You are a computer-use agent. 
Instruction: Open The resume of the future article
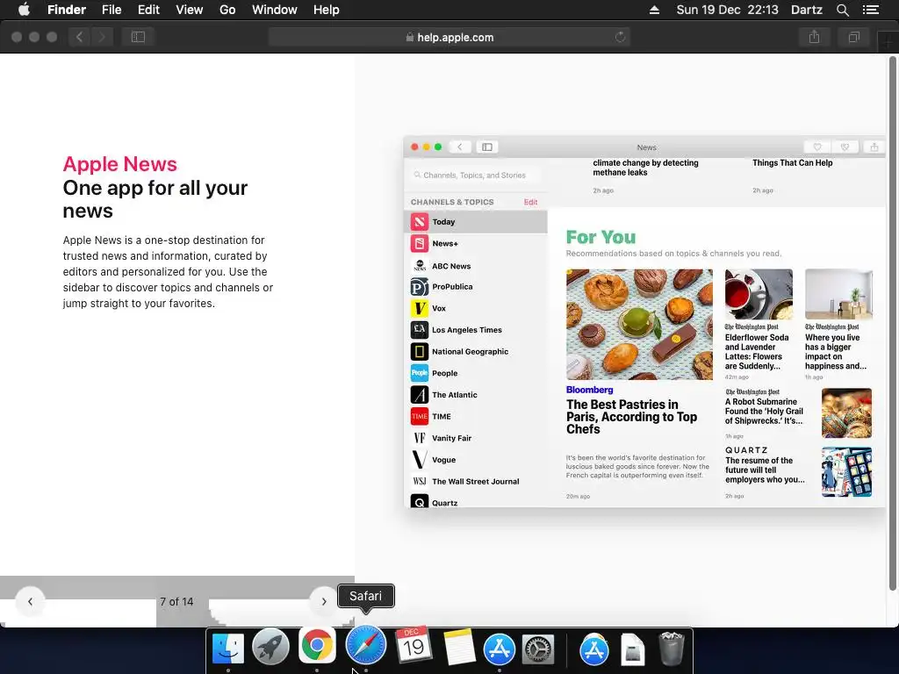pyautogui.click(x=765, y=470)
